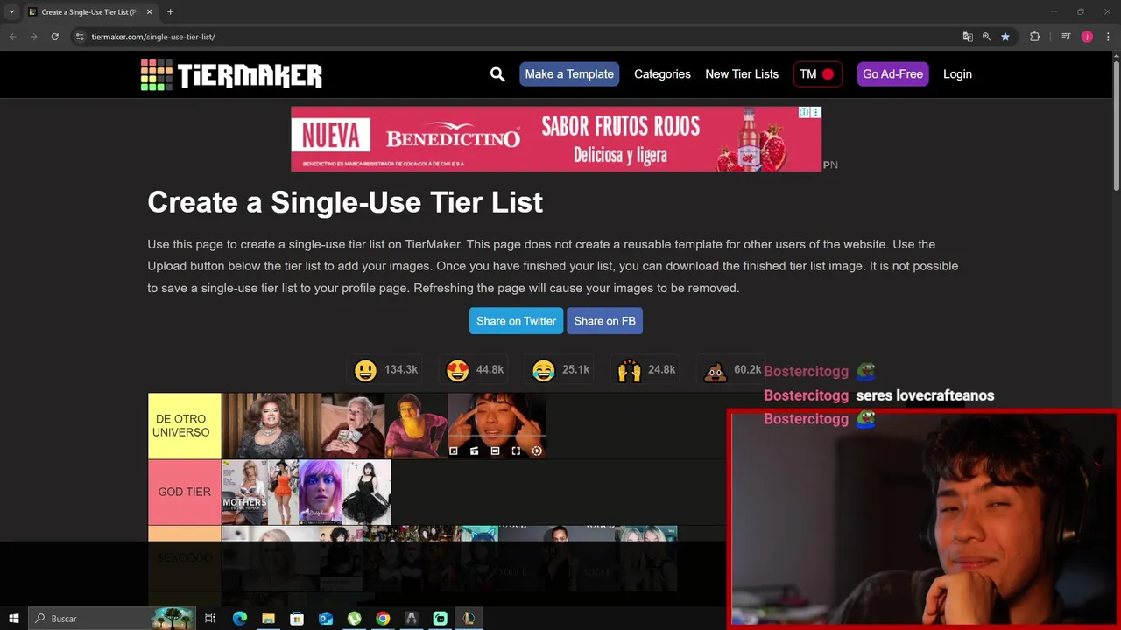Screen dimensions: 1121x630
Task: Open Task View in the taskbar
Action: (210, 619)
